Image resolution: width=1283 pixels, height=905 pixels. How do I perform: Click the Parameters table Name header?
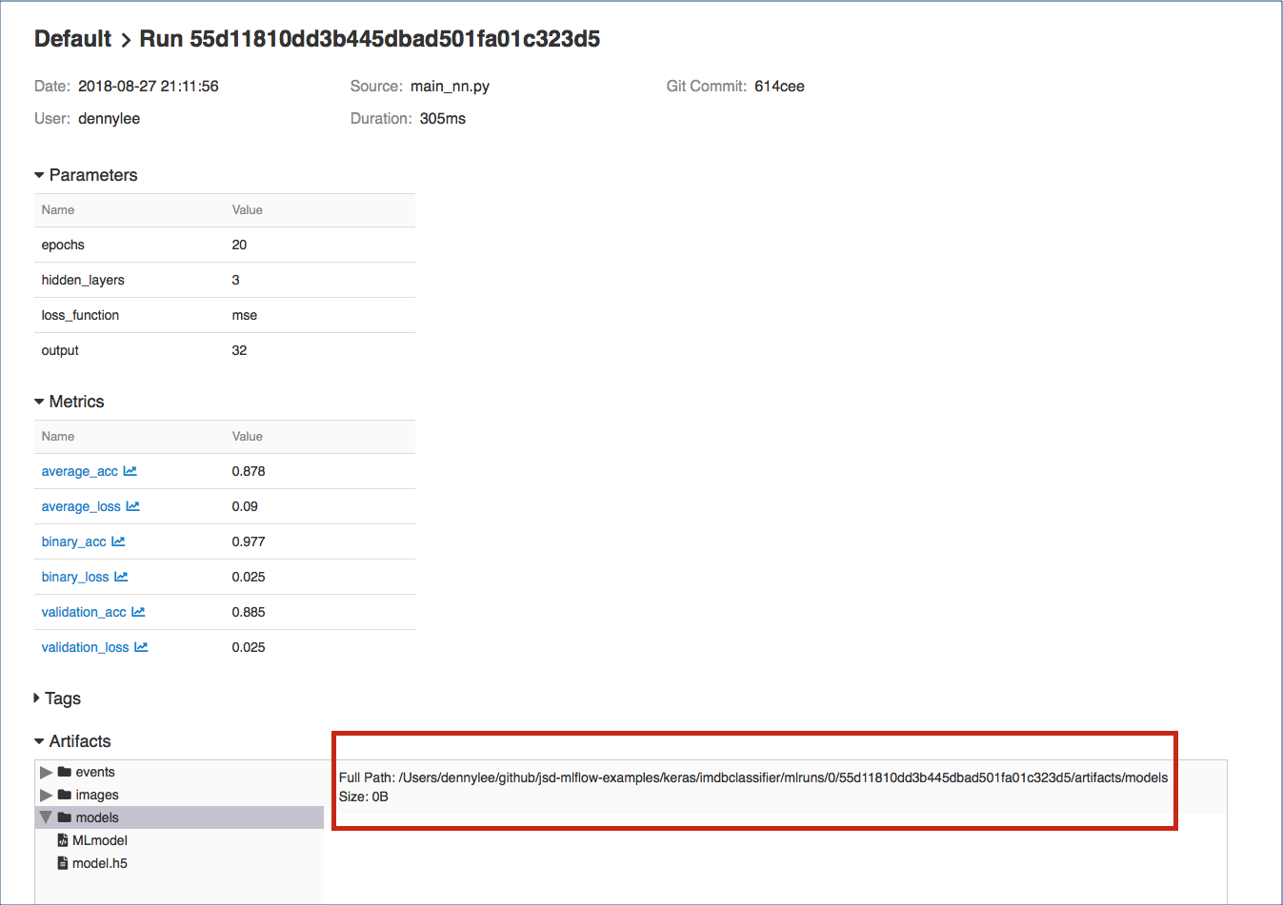tap(58, 209)
